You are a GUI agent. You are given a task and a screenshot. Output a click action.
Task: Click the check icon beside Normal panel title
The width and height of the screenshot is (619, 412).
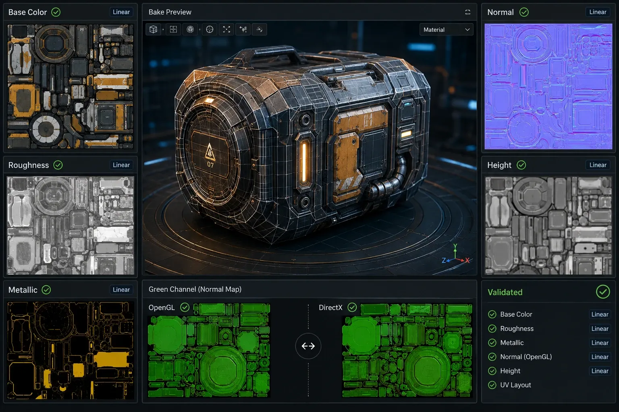(524, 12)
